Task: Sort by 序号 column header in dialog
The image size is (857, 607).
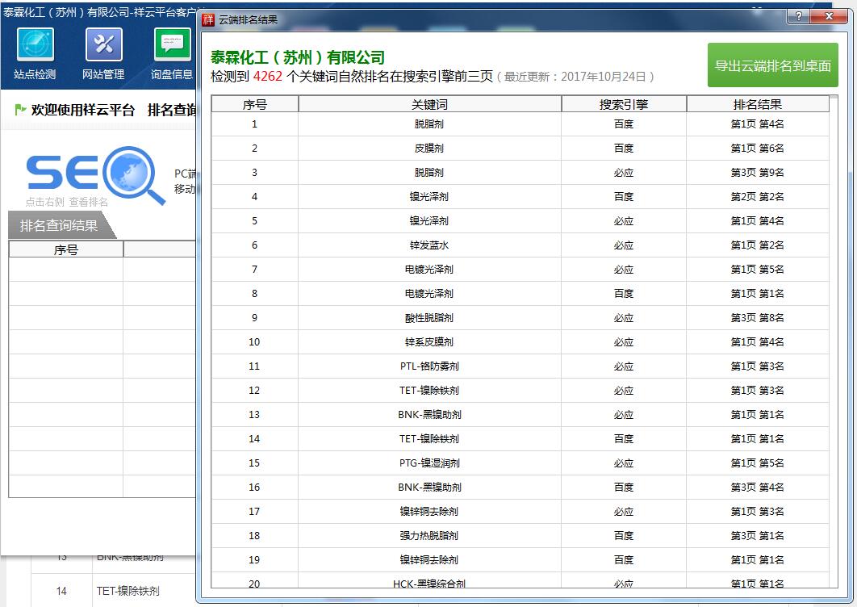Action: click(255, 104)
